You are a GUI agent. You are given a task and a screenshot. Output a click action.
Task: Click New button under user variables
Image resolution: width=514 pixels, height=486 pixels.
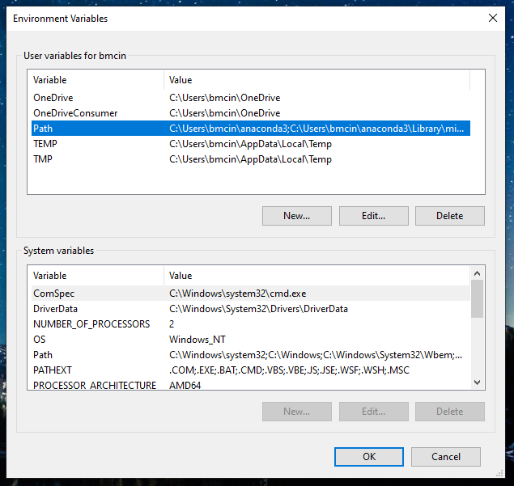pyautogui.click(x=296, y=216)
